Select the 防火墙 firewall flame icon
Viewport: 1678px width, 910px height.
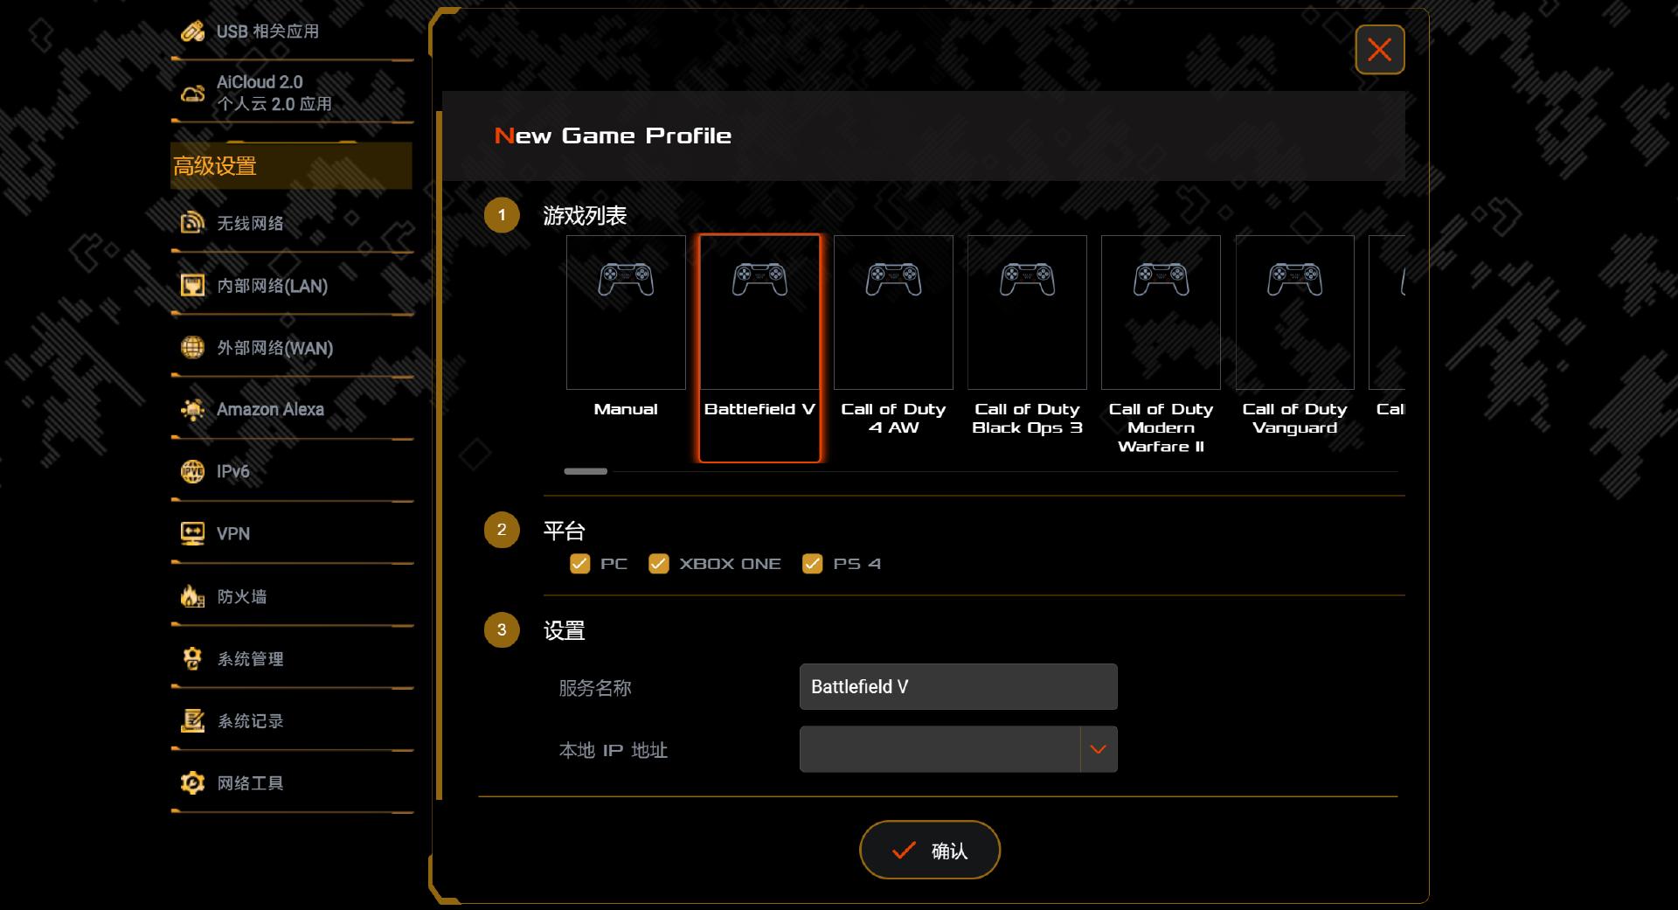(x=191, y=596)
